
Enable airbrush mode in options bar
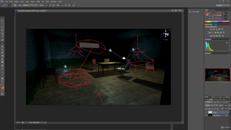click(69, 5)
